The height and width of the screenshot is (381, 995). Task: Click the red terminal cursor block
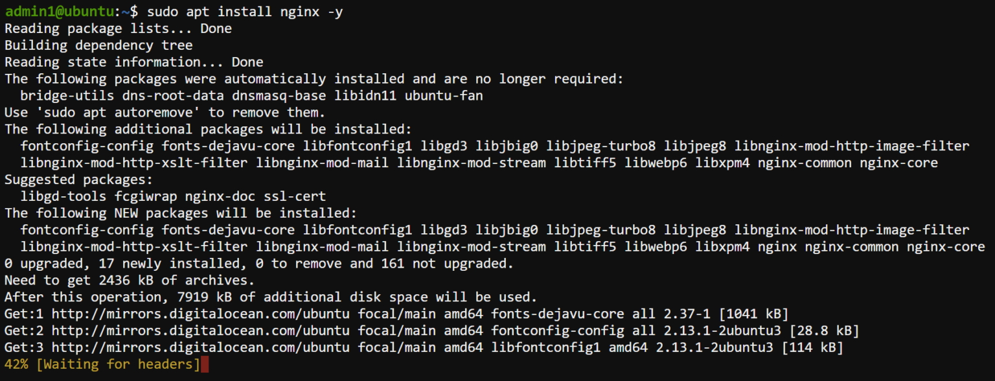205,365
